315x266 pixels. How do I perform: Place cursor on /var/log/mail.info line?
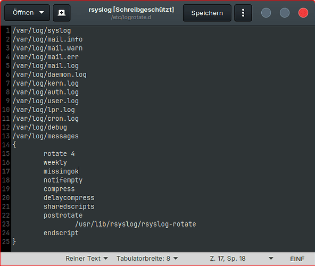(x=47, y=39)
